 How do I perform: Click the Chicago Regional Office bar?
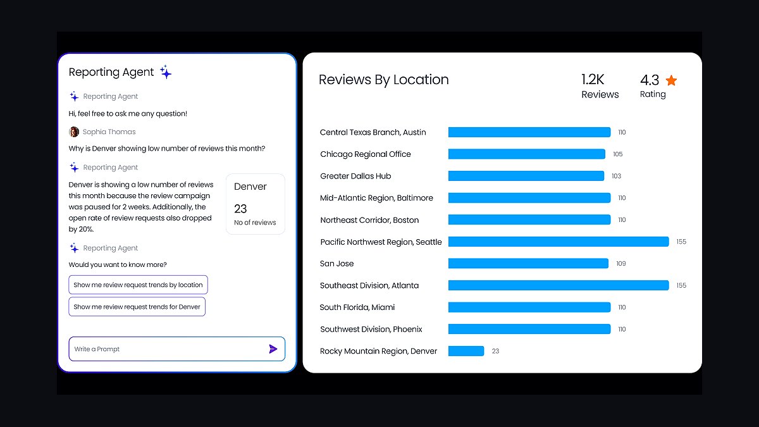coord(527,154)
